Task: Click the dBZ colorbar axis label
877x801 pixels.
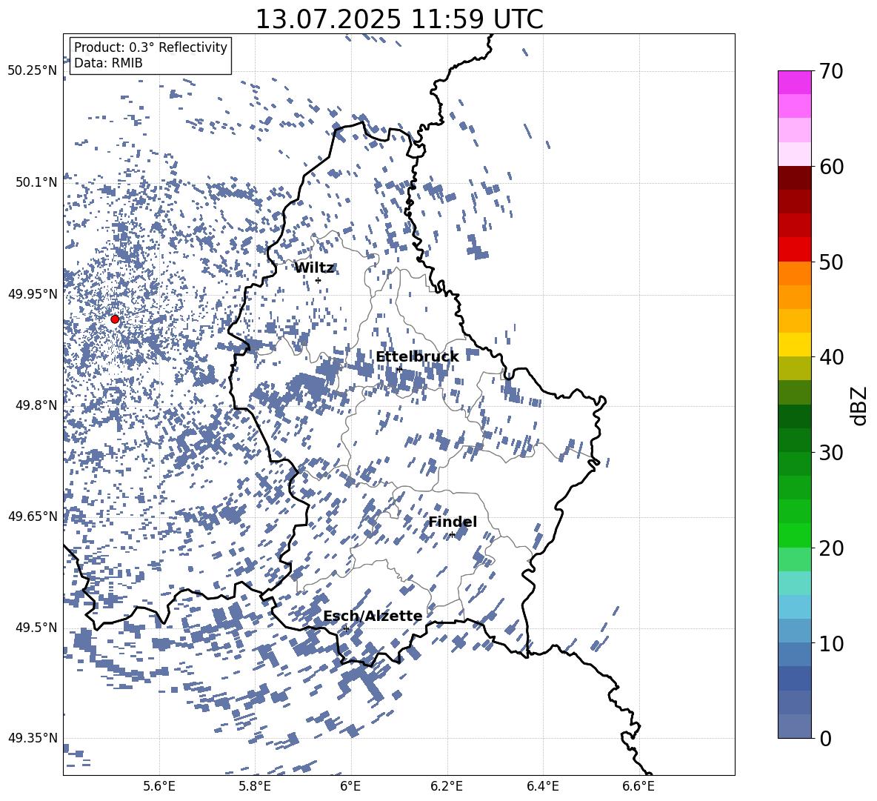Action: [860, 405]
